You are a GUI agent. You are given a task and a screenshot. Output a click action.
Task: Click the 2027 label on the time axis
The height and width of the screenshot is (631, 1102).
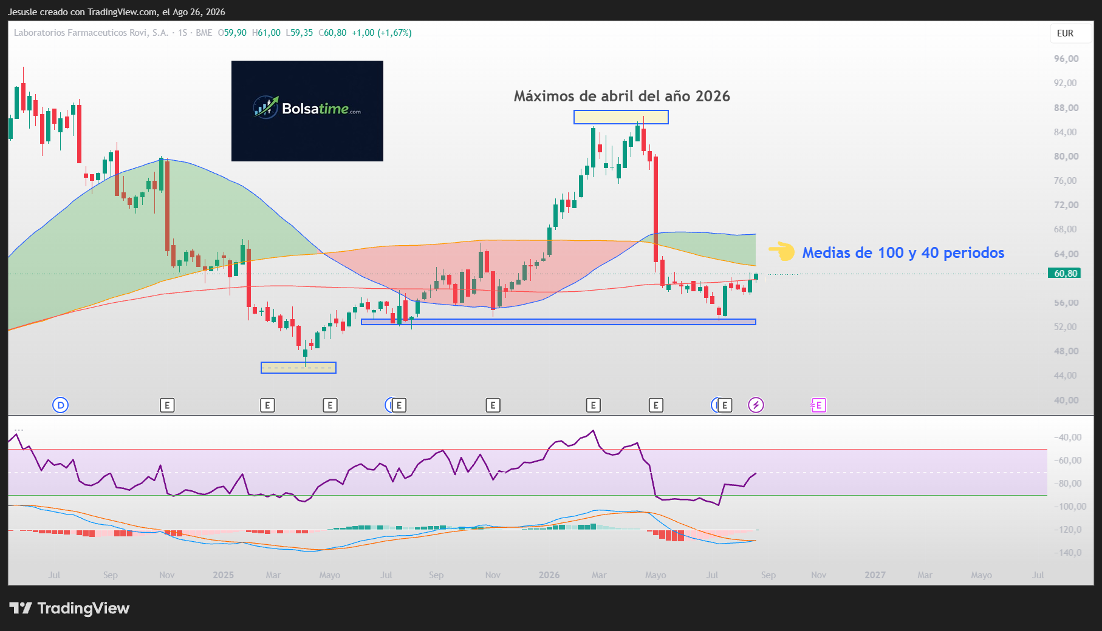[x=875, y=575]
